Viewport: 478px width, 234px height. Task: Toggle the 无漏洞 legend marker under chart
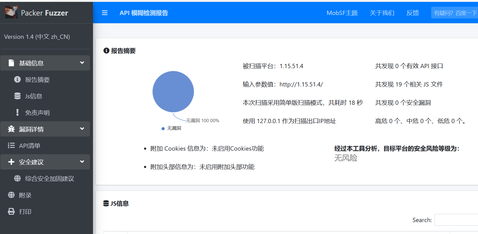pos(163,128)
